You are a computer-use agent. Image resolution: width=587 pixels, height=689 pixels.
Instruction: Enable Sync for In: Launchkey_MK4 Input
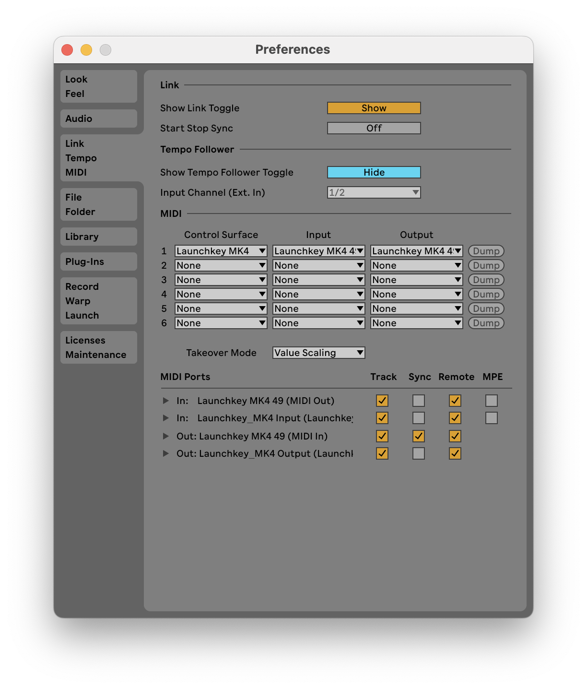pos(419,418)
